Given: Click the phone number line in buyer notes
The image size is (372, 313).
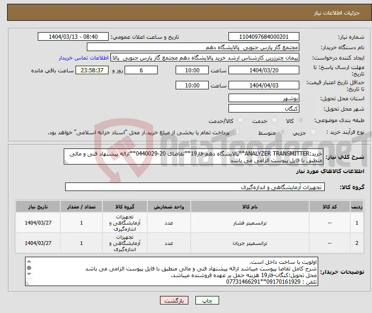Looking at the screenshot, I should coord(271,282).
